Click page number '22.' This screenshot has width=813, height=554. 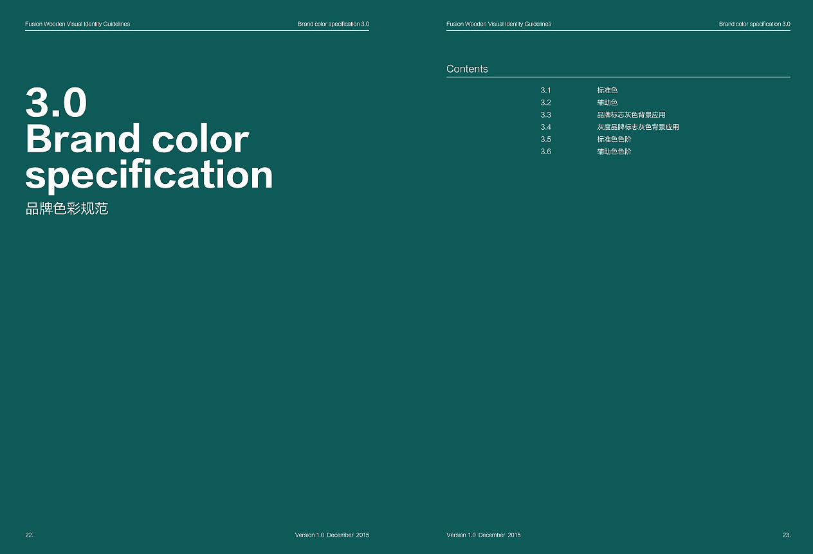pyautogui.click(x=29, y=535)
